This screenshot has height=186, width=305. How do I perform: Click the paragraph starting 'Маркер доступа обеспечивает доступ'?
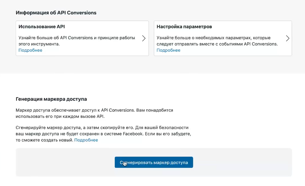94,113
